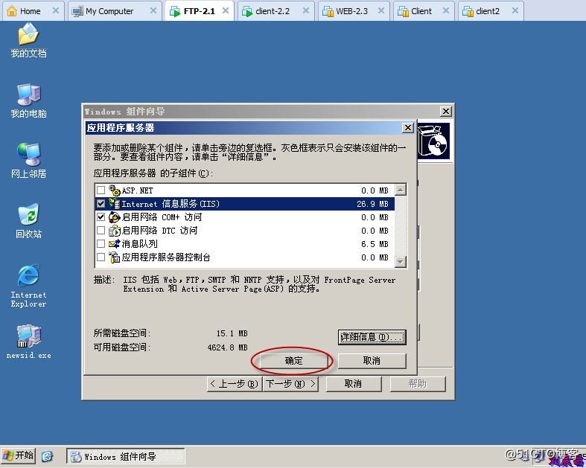This screenshot has height=468, width=586.
Task: Open the 我的文档 desktop icon
Action: (28, 40)
